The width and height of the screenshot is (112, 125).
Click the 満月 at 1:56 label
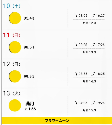(x=30, y=106)
